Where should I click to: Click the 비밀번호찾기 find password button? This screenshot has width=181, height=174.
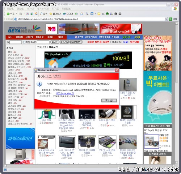[x=76, y=42]
